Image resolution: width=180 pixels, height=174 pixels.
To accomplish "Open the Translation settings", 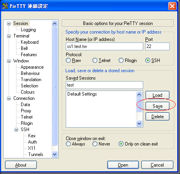I will [x=31, y=80].
